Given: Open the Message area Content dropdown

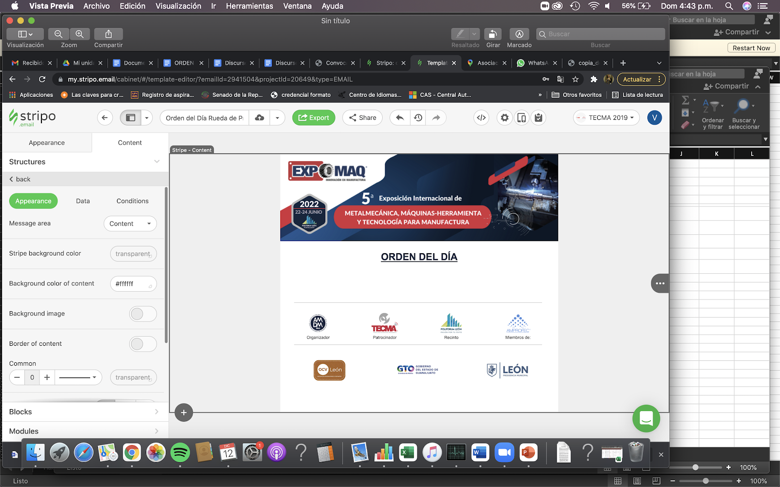Looking at the screenshot, I should [x=130, y=224].
